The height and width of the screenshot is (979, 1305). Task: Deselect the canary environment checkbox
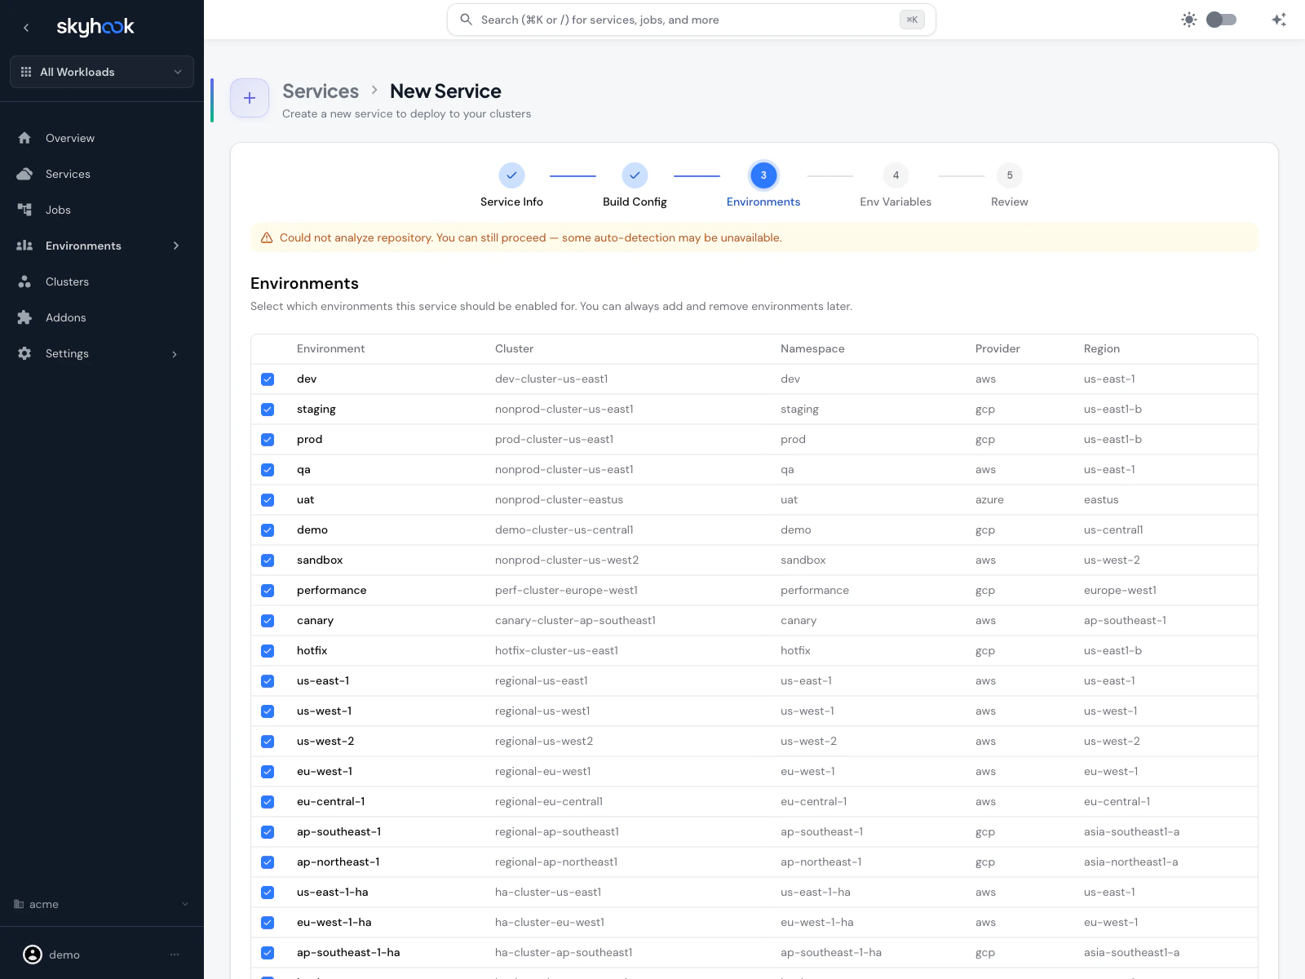[268, 621]
